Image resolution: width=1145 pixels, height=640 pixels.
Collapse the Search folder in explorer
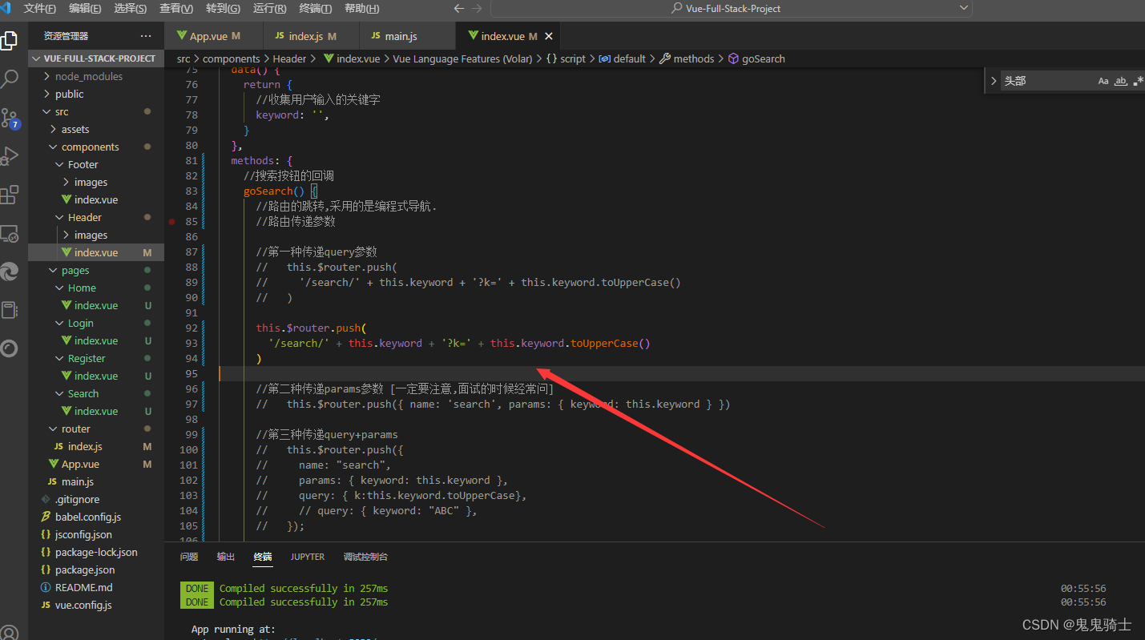[96, 393]
